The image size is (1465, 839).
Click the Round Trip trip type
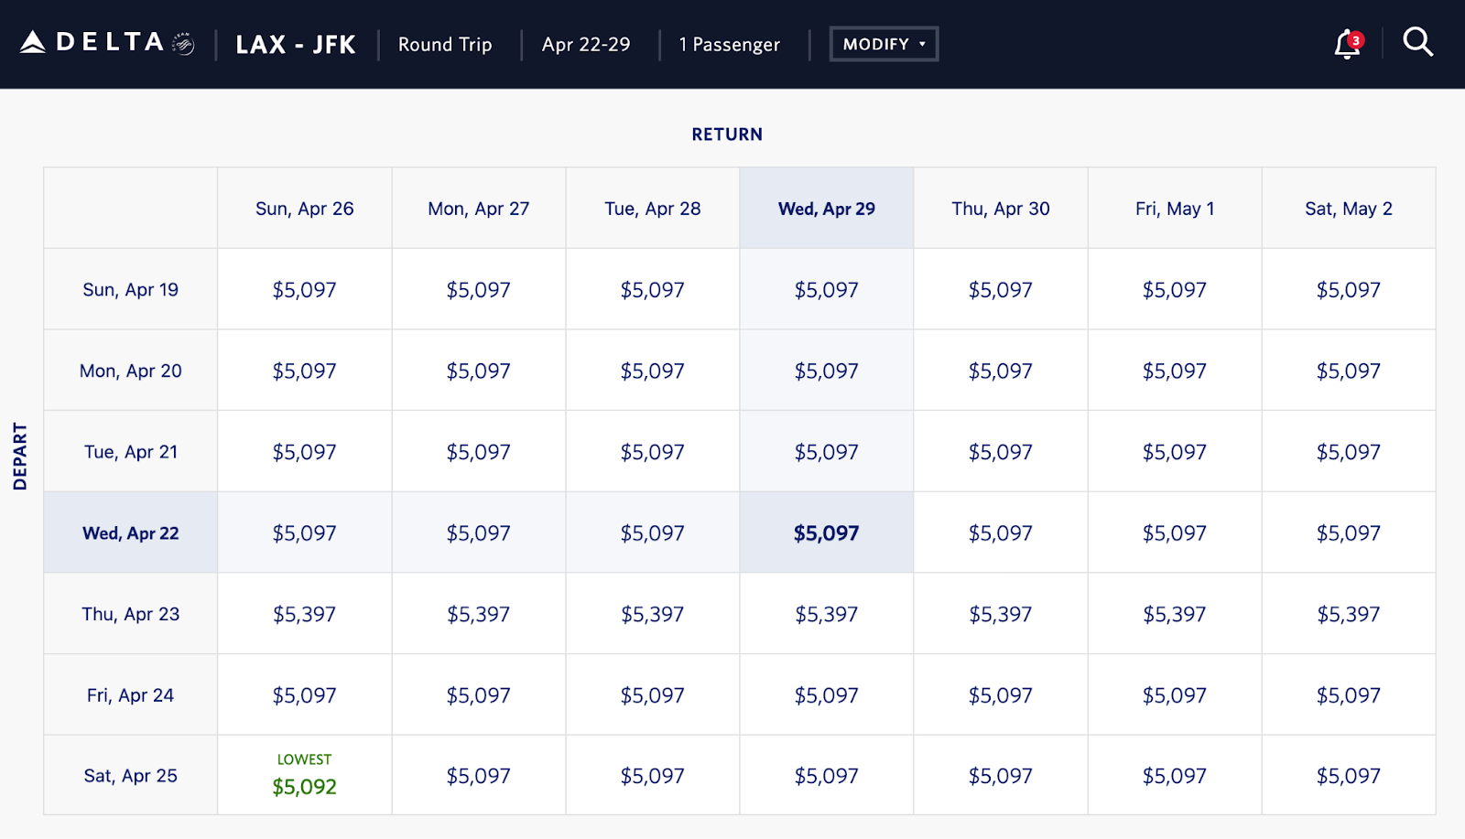coord(445,45)
